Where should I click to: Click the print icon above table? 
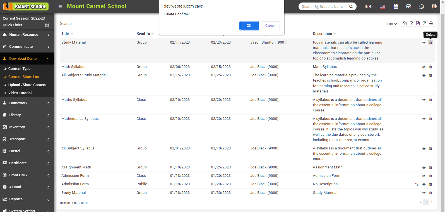click(431, 23)
